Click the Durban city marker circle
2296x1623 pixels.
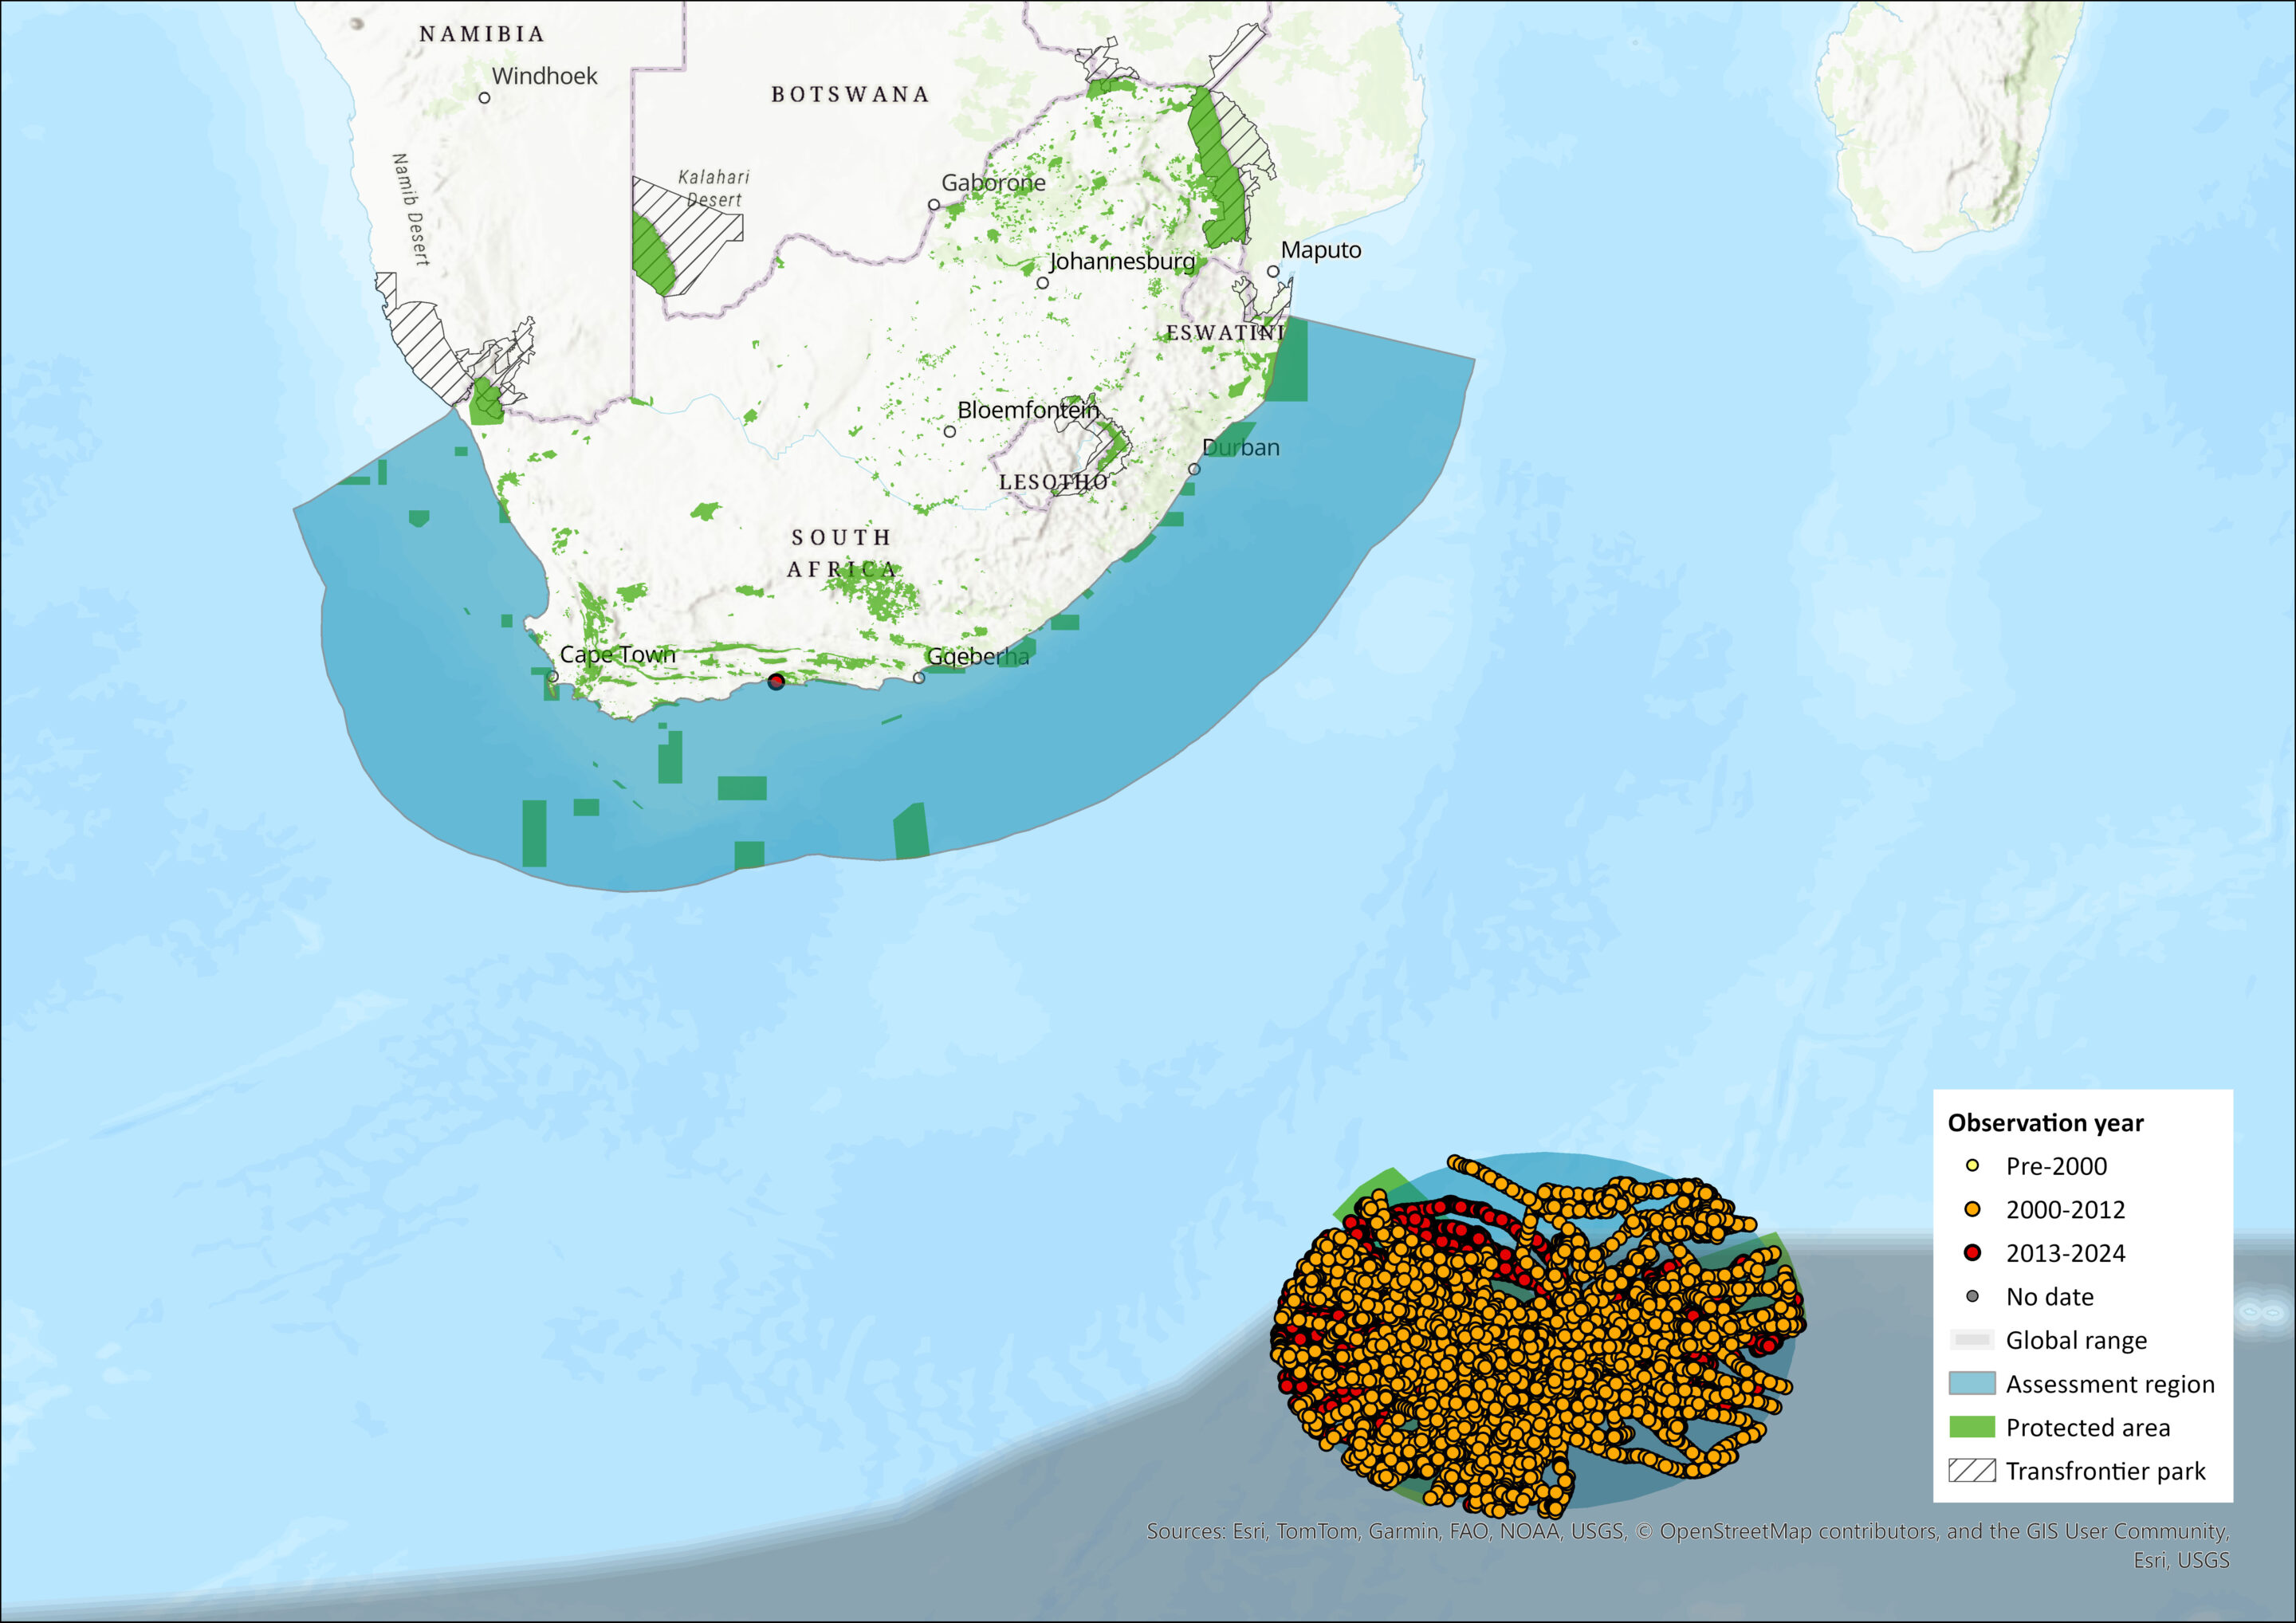(1194, 469)
